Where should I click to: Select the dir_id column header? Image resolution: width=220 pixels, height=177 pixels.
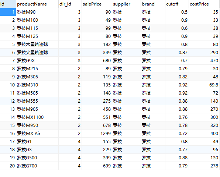click(x=70, y=4)
